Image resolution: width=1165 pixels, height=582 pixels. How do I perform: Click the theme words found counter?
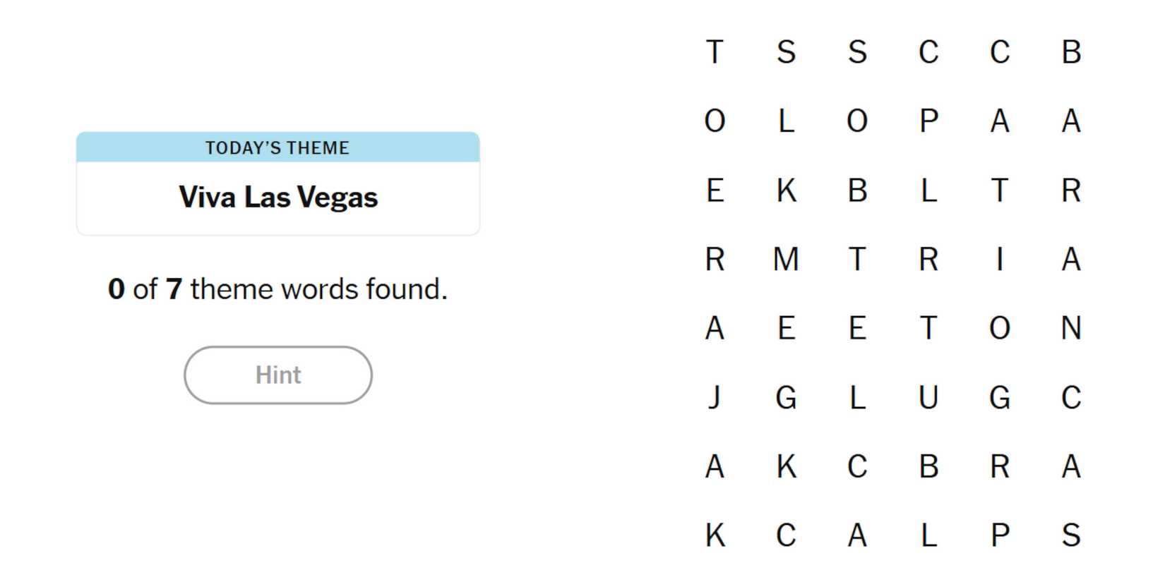(277, 289)
